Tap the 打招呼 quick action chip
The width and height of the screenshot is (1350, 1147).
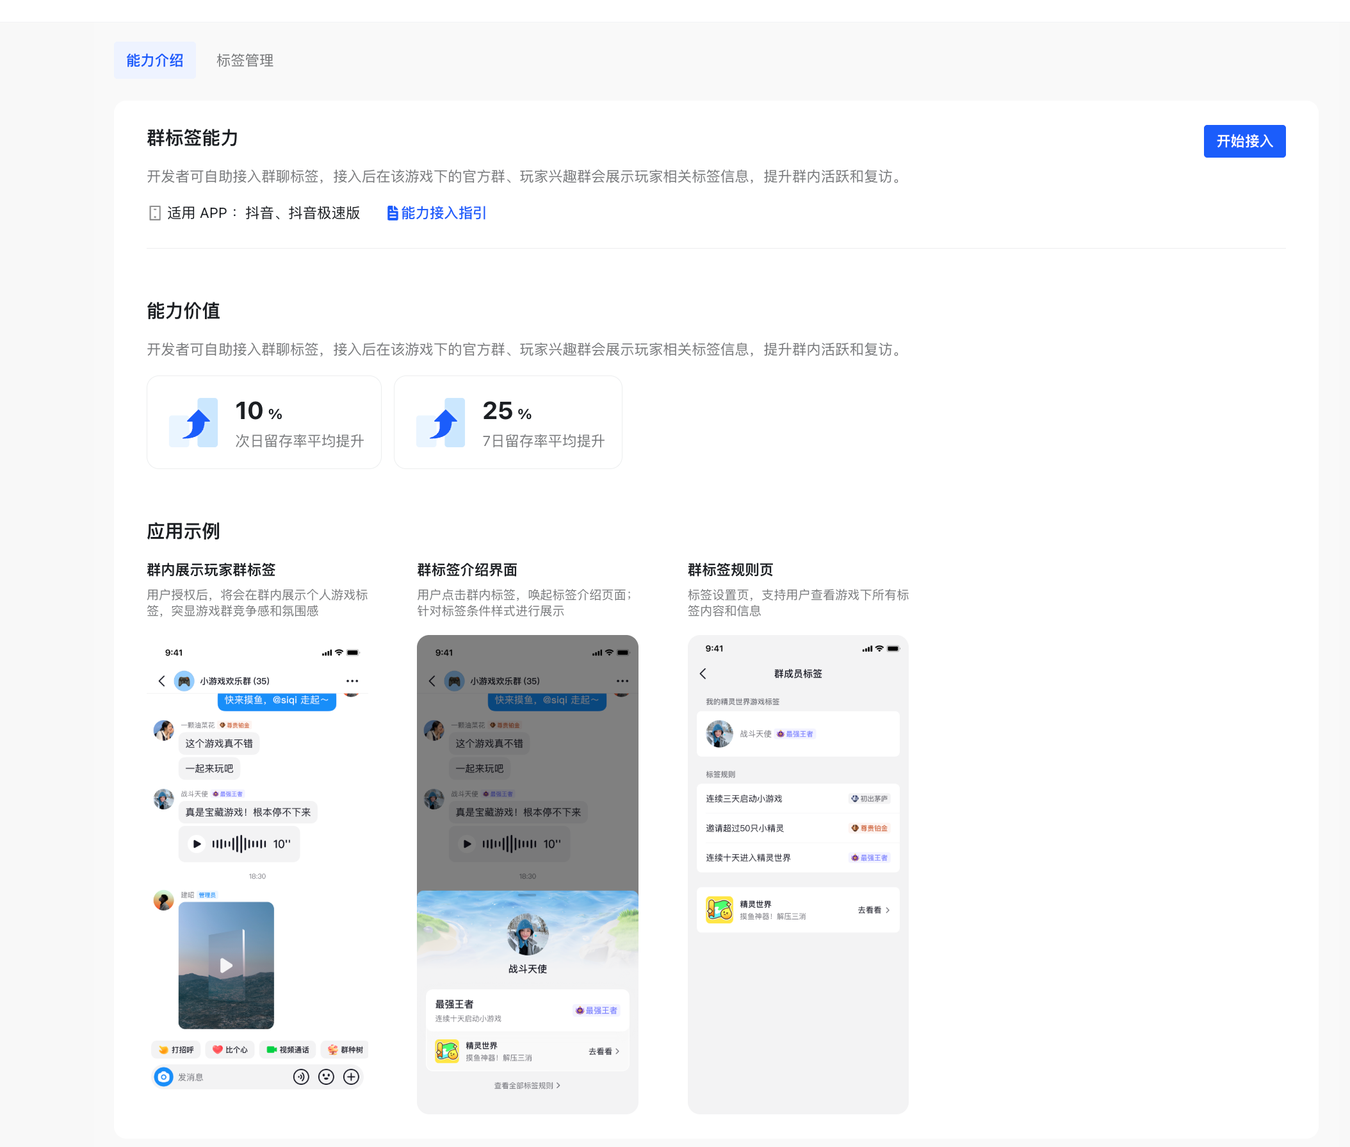click(x=176, y=1050)
